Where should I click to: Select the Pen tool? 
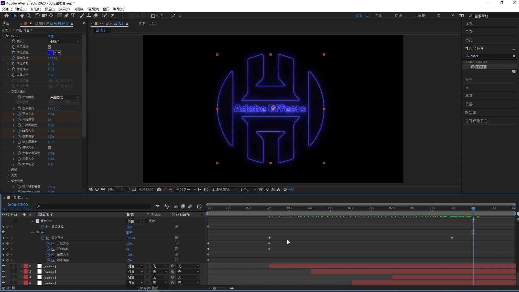66,16
